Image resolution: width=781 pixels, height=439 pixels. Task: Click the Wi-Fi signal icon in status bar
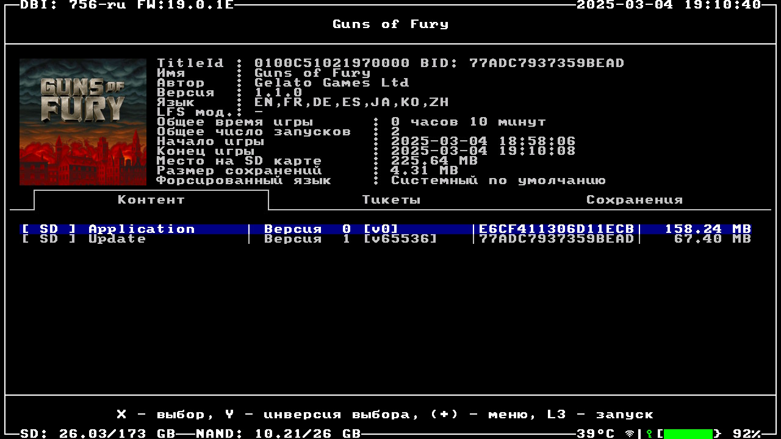[x=629, y=434]
